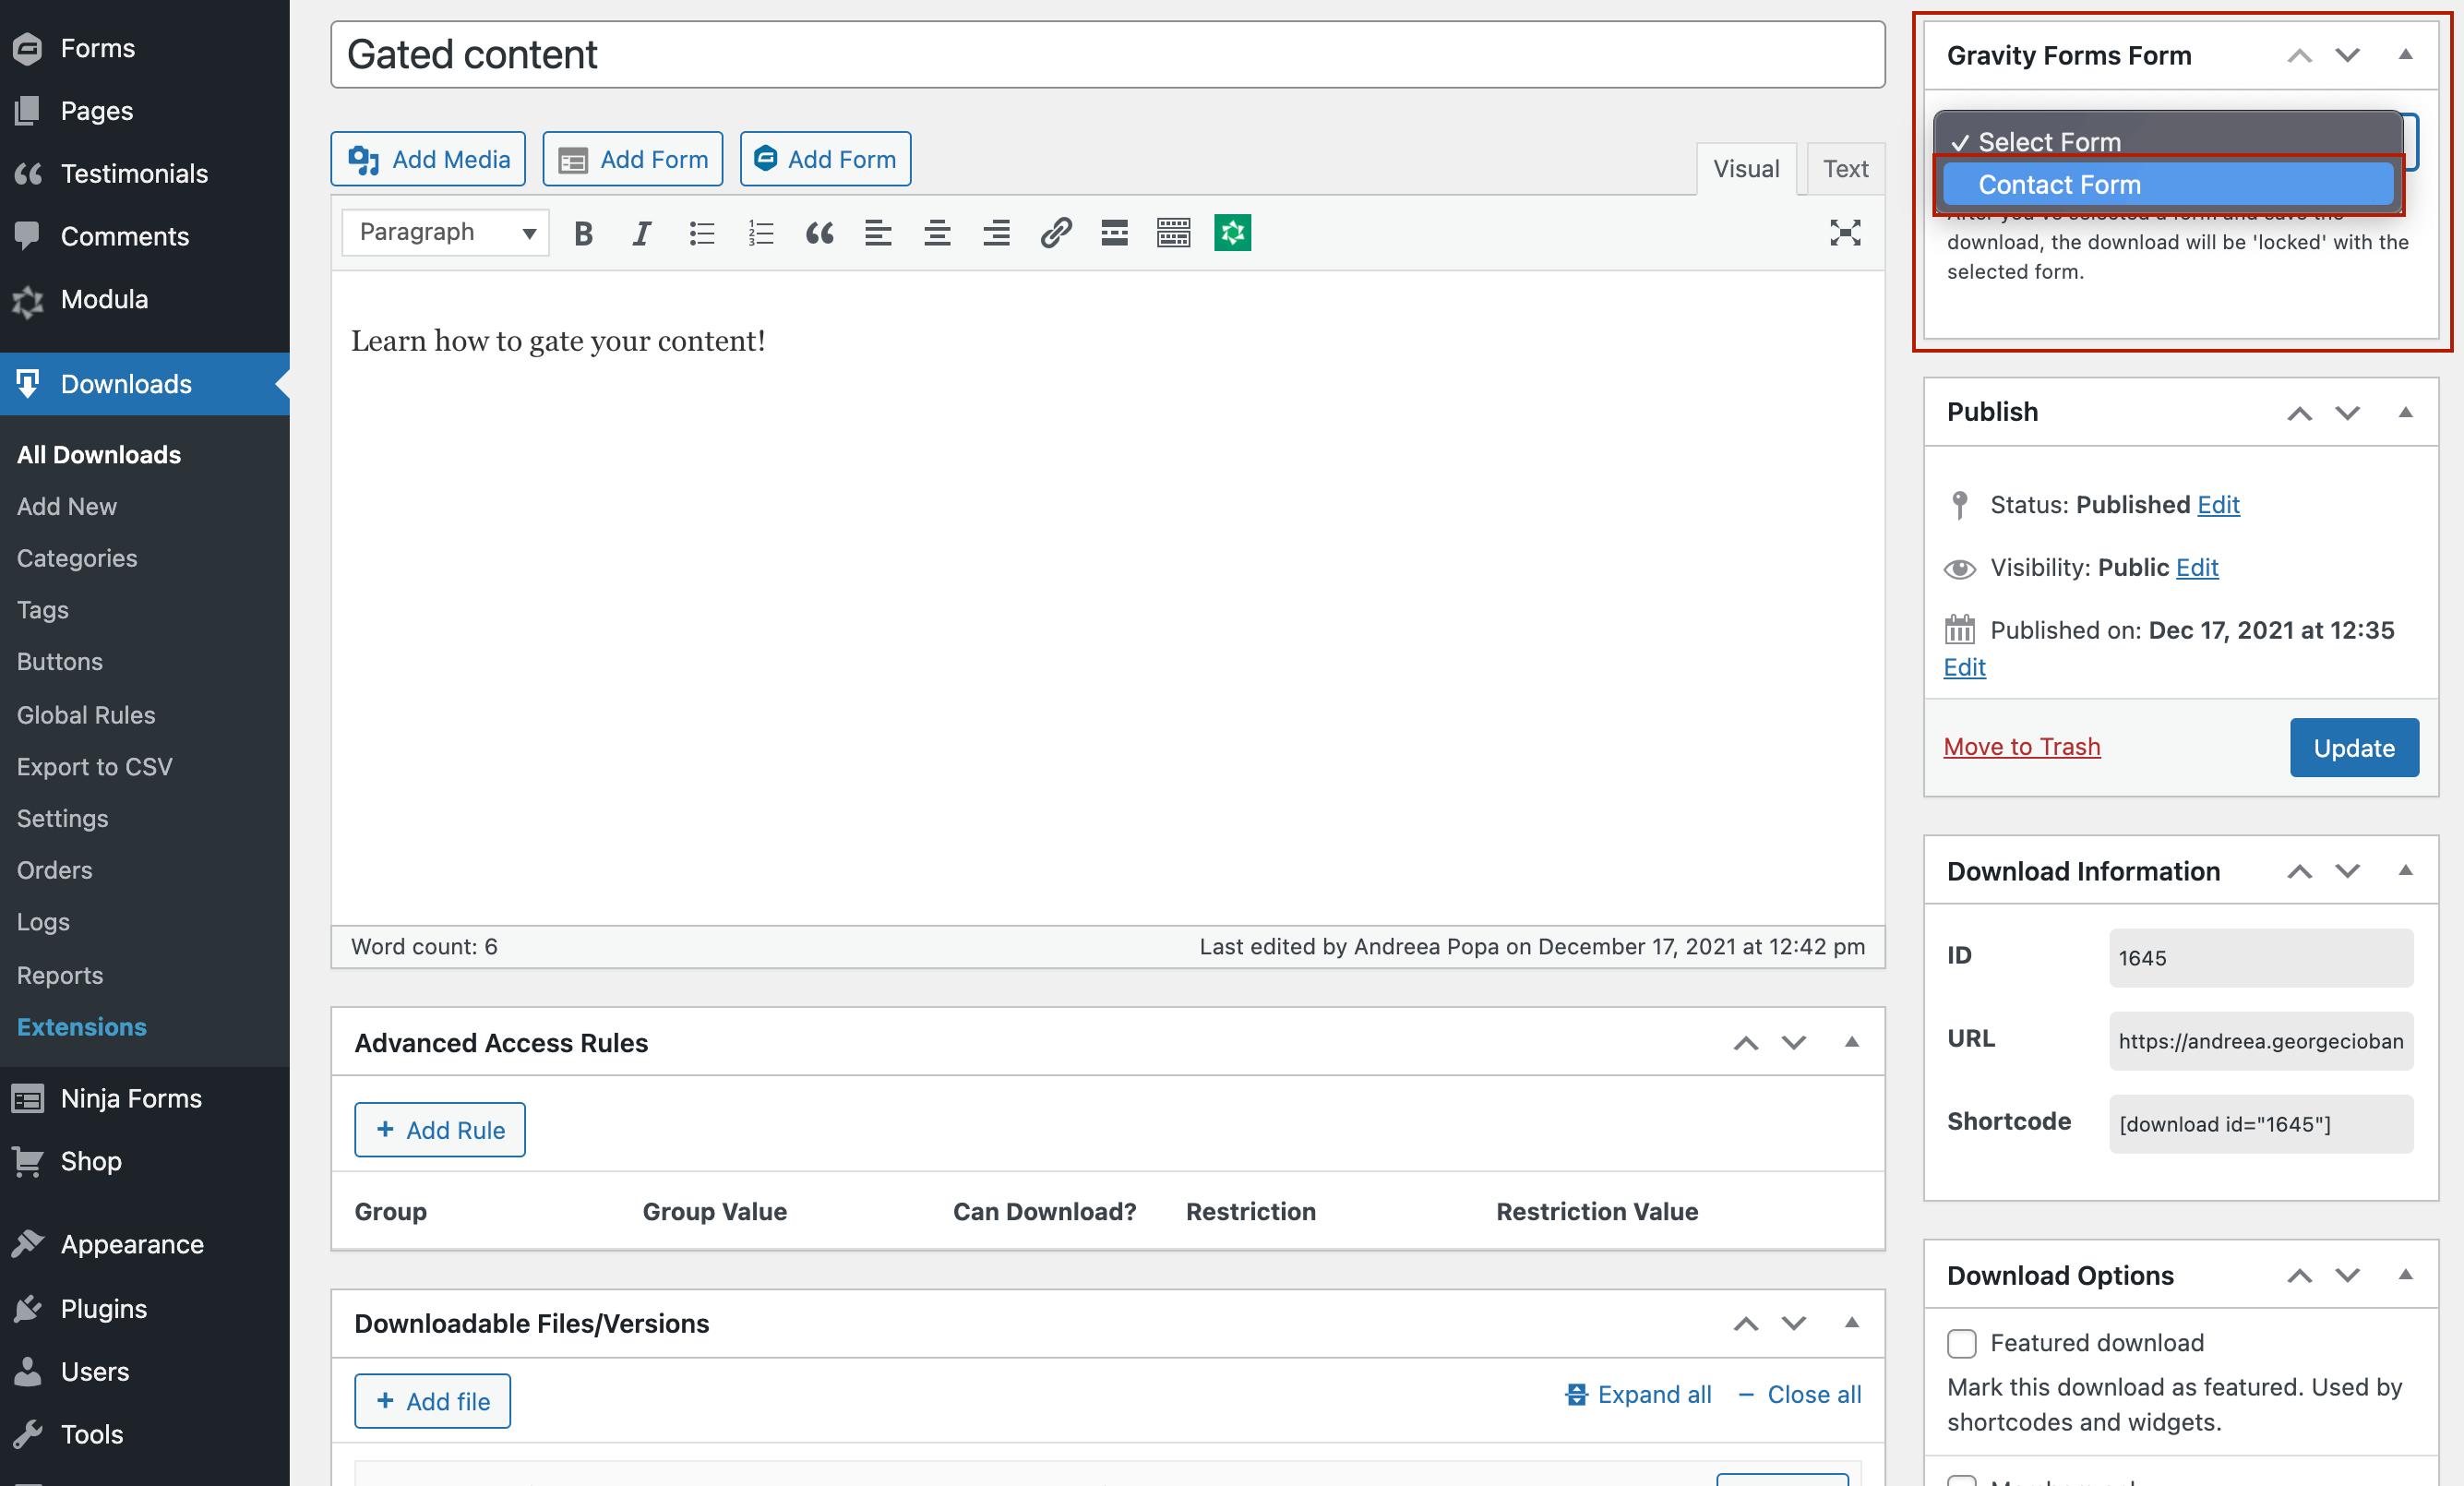Screen dimensions: 2464x1486
Task: Choose Contact Form from dropdown list
Action: [2166, 185]
